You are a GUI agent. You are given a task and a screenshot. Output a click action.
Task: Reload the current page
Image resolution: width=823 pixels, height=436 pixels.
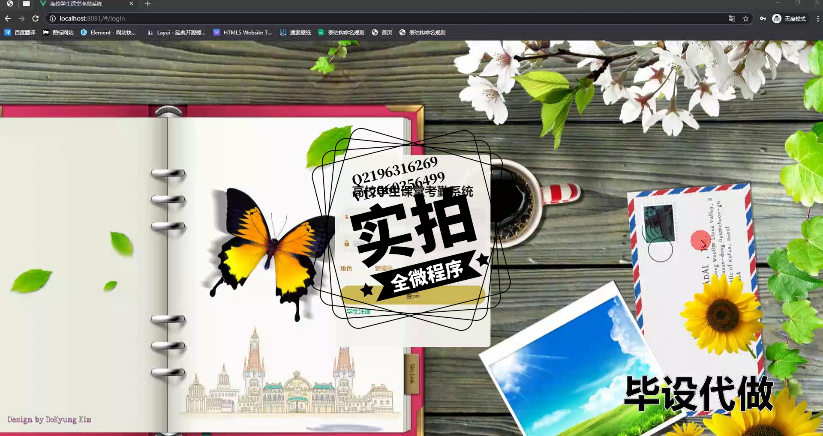[x=36, y=18]
